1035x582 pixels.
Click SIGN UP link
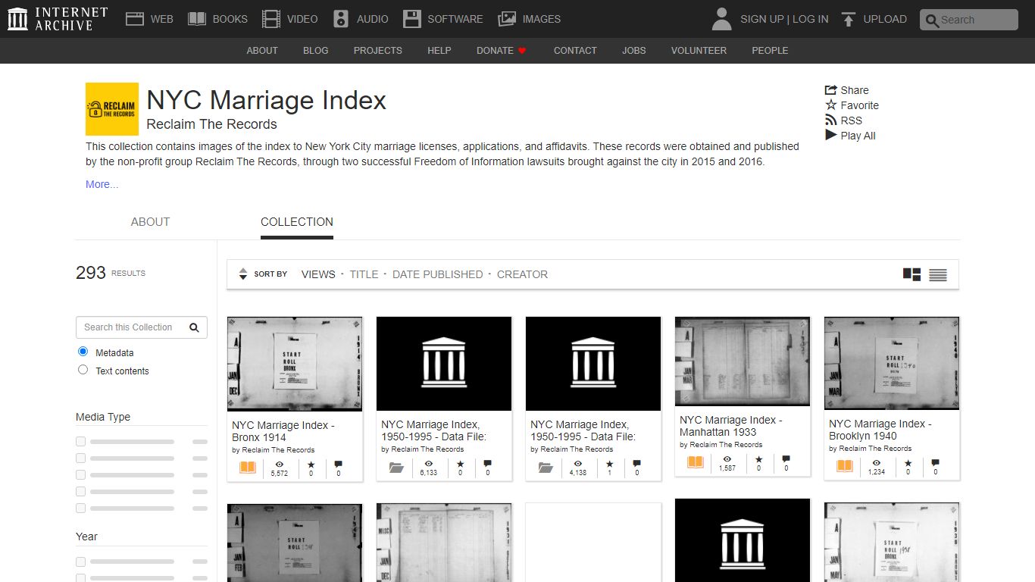point(761,19)
